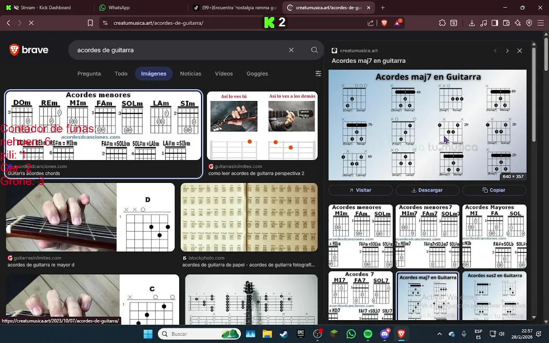This screenshot has height=343, width=549.
Task: Click the Visitar button in preview panel
Action: [360, 190]
